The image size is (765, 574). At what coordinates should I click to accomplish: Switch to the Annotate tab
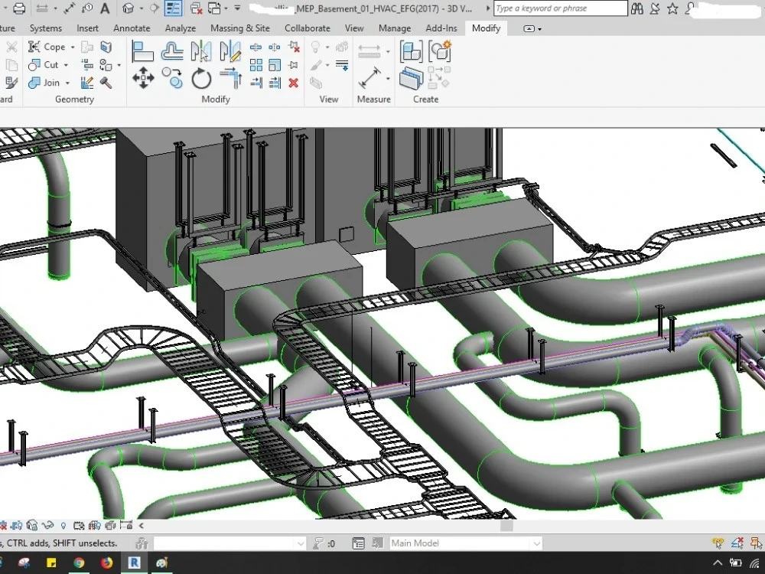tap(132, 28)
